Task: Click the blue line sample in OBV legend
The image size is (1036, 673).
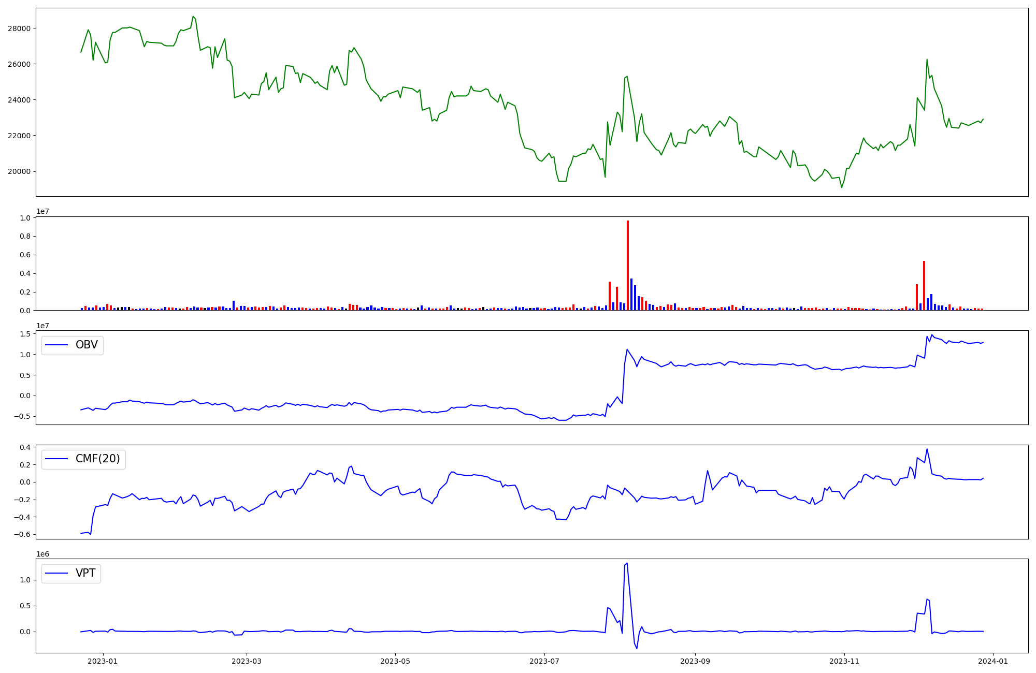Action: point(57,345)
